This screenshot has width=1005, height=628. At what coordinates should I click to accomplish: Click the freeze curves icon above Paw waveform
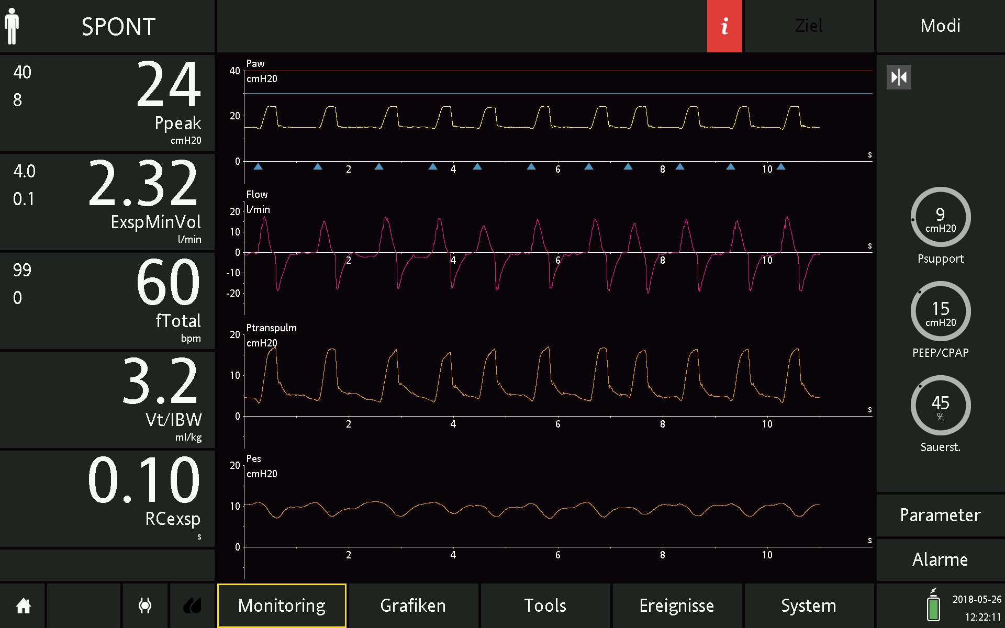point(899,77)
